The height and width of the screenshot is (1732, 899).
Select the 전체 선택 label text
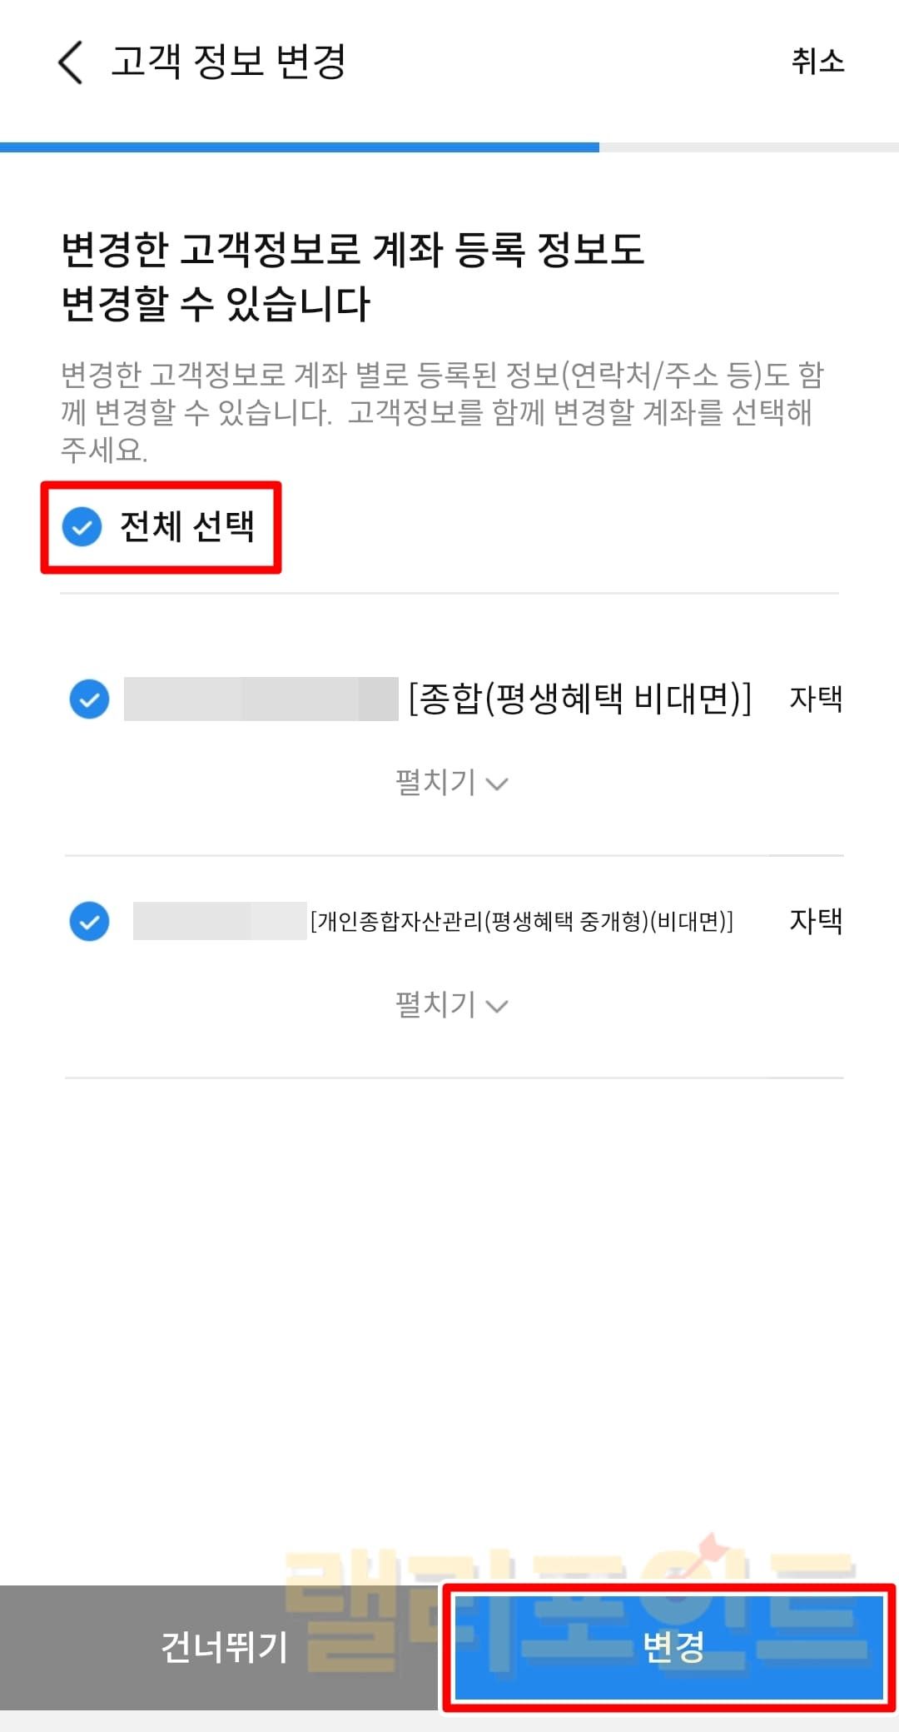tap(187, 526)
